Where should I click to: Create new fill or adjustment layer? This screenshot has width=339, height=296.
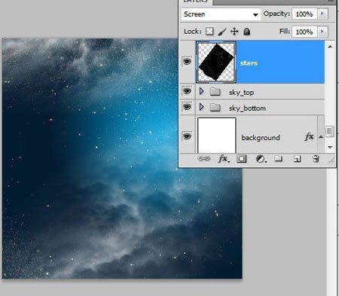point(261,159)
